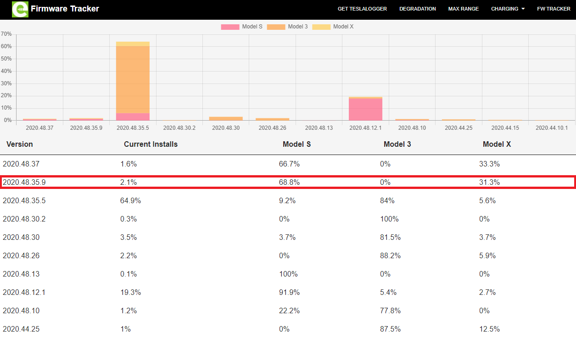Viewport: 576px width, 338px height.
Task: Select version 2020.48.35.9 in the table
Action: click(24, 182)
